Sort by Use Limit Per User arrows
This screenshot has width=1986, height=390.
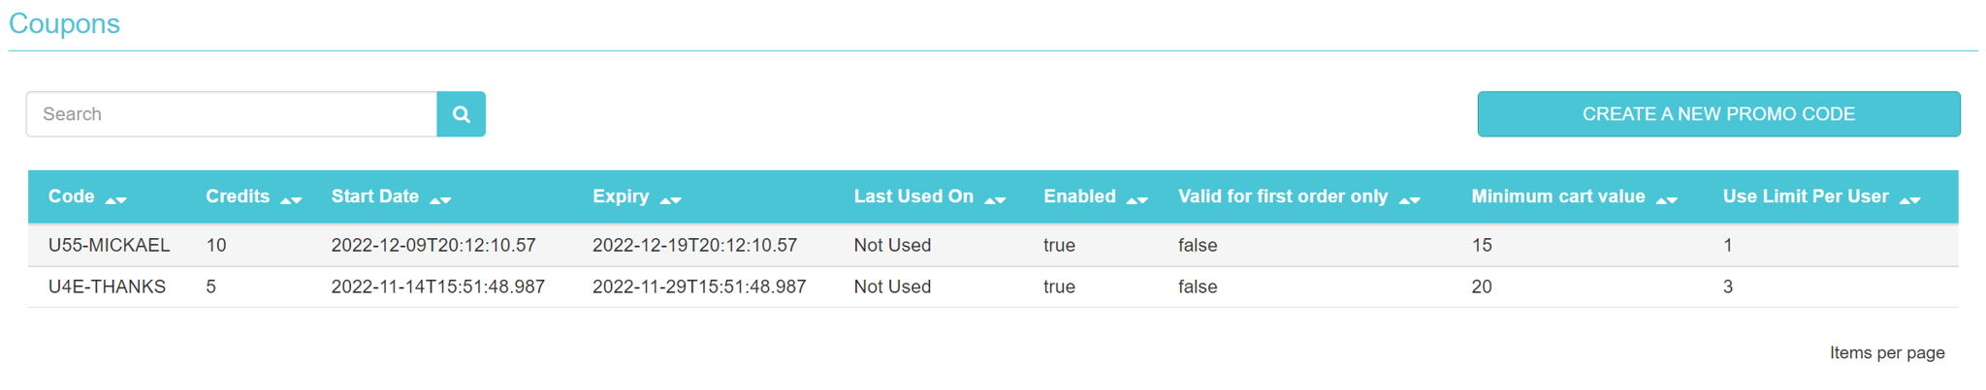(x=1910, y=200)
